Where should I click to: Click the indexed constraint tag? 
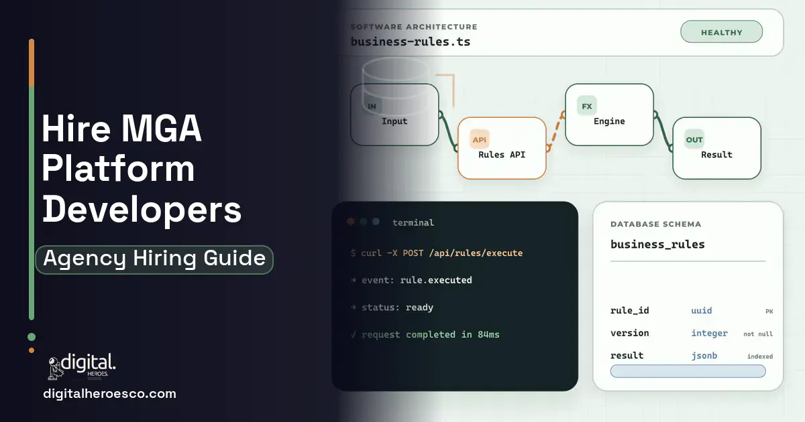pyautogui.click(x=760, y=356)
